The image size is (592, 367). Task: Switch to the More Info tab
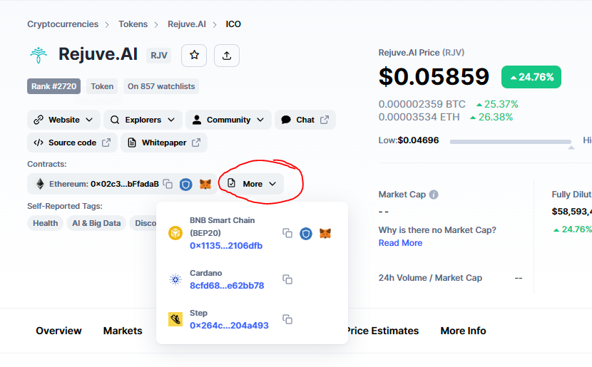(x=463, y=331)
